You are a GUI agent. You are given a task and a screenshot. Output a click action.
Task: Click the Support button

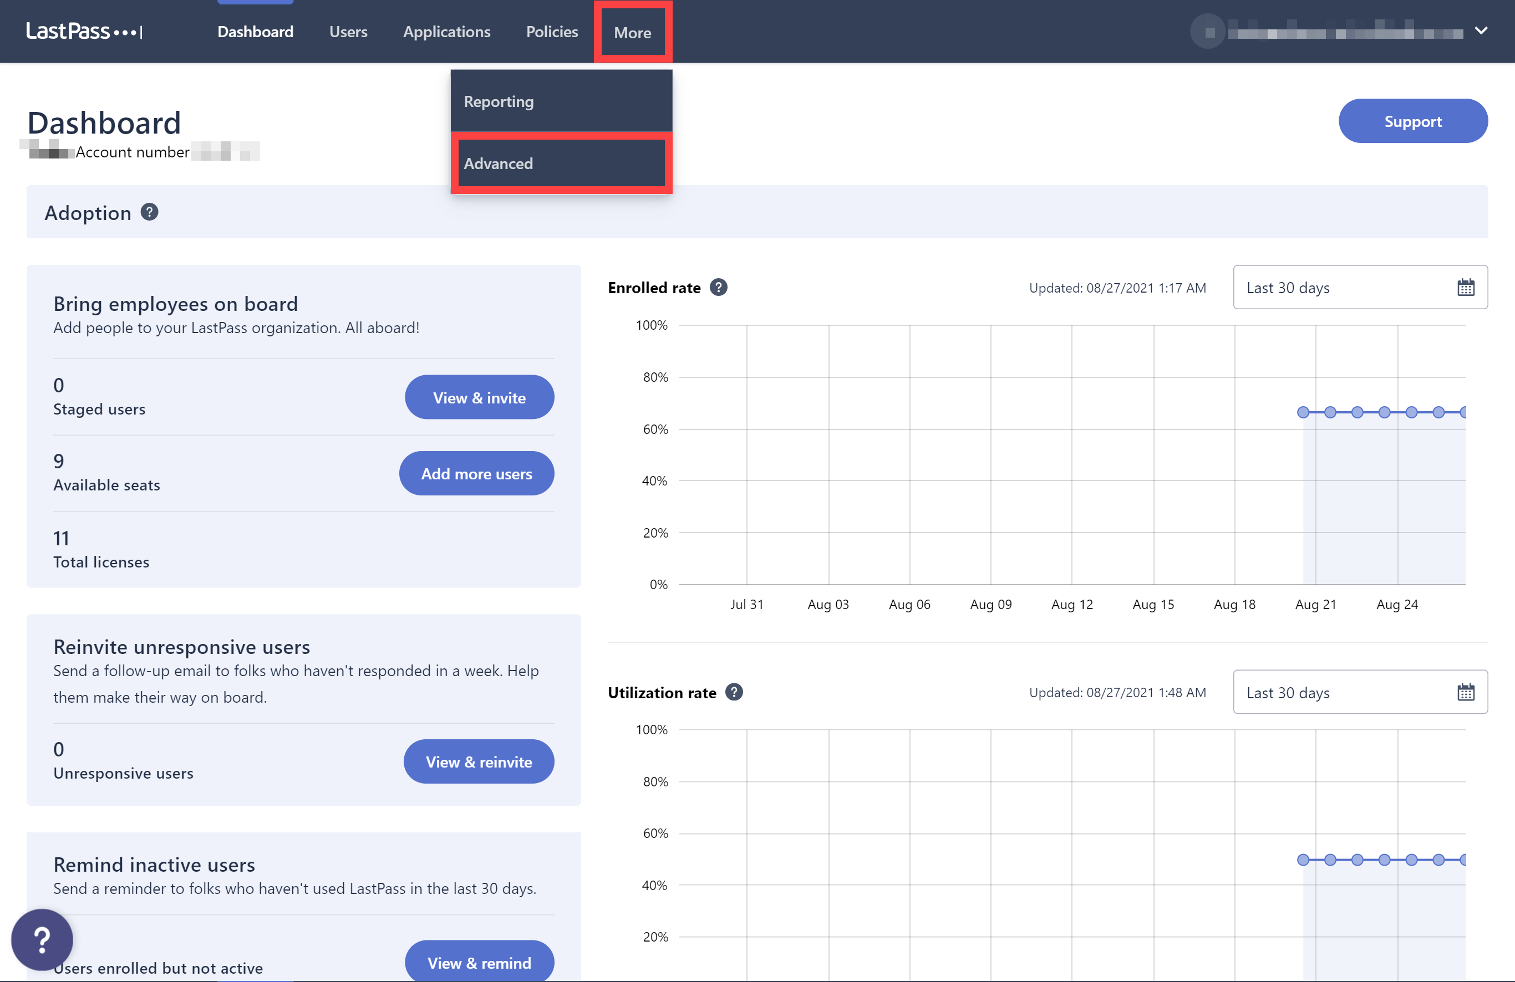point(1412,121)
